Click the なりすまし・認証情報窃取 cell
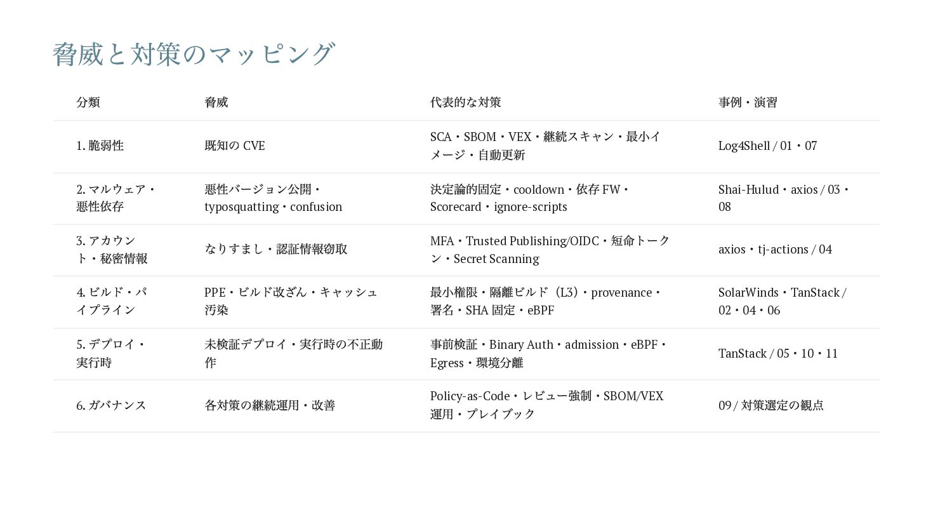 (276, 249)
